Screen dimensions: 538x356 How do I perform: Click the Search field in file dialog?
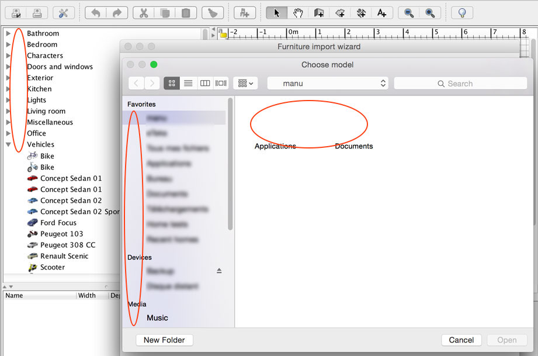click(x=460, y=84)
